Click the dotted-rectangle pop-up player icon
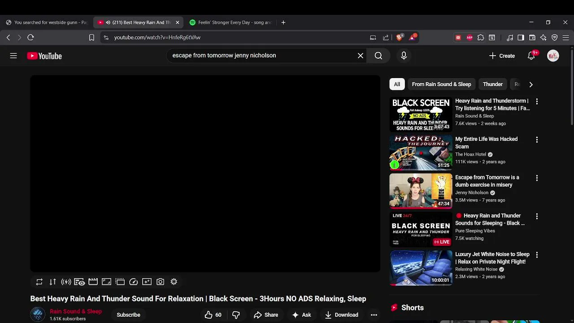The height and width of the screenshot is (323, 574). (120, 282)
